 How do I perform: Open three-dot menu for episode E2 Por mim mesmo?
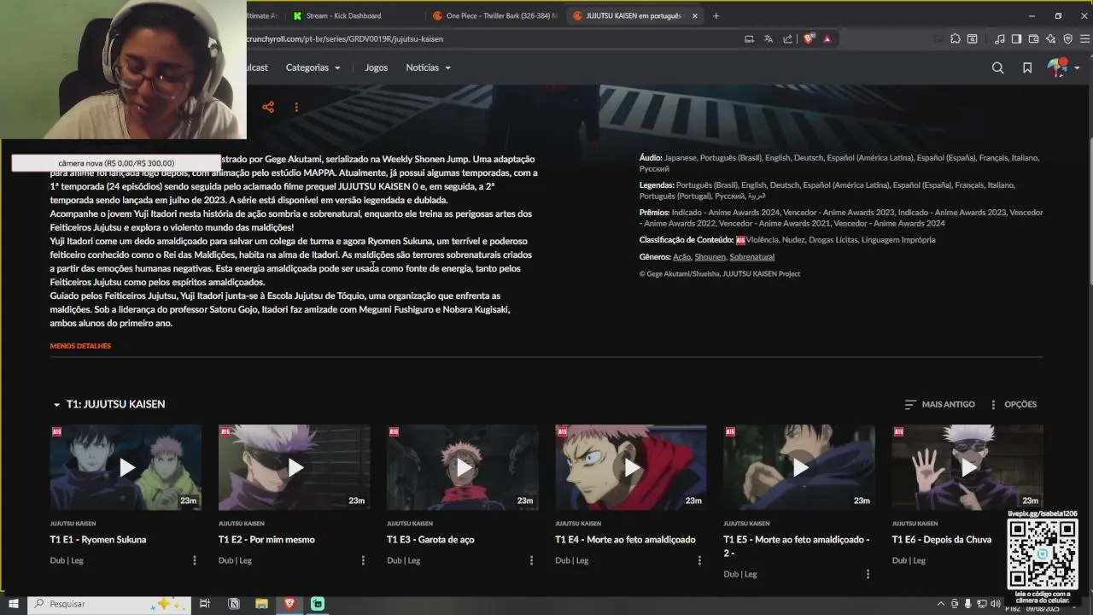pos(363,560)
